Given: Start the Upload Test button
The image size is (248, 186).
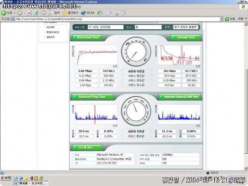Looking at the screenshot, I should (186, 37).
